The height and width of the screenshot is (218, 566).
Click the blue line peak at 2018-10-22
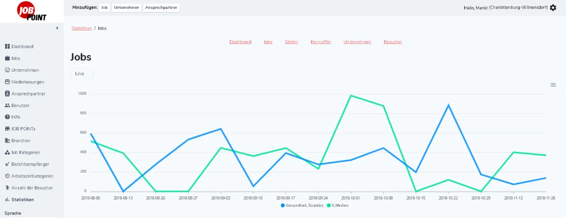[x=449, y=105]
